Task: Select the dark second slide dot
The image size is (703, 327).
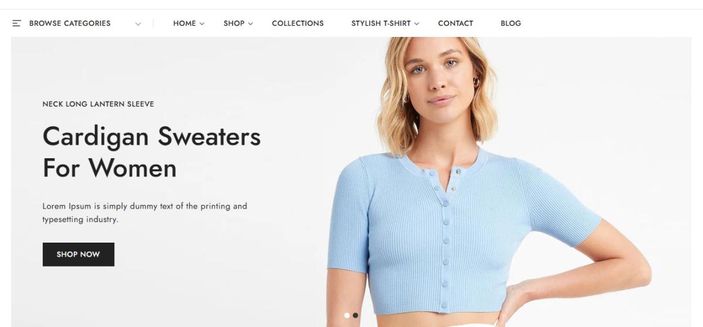Action: click(356, 315)
